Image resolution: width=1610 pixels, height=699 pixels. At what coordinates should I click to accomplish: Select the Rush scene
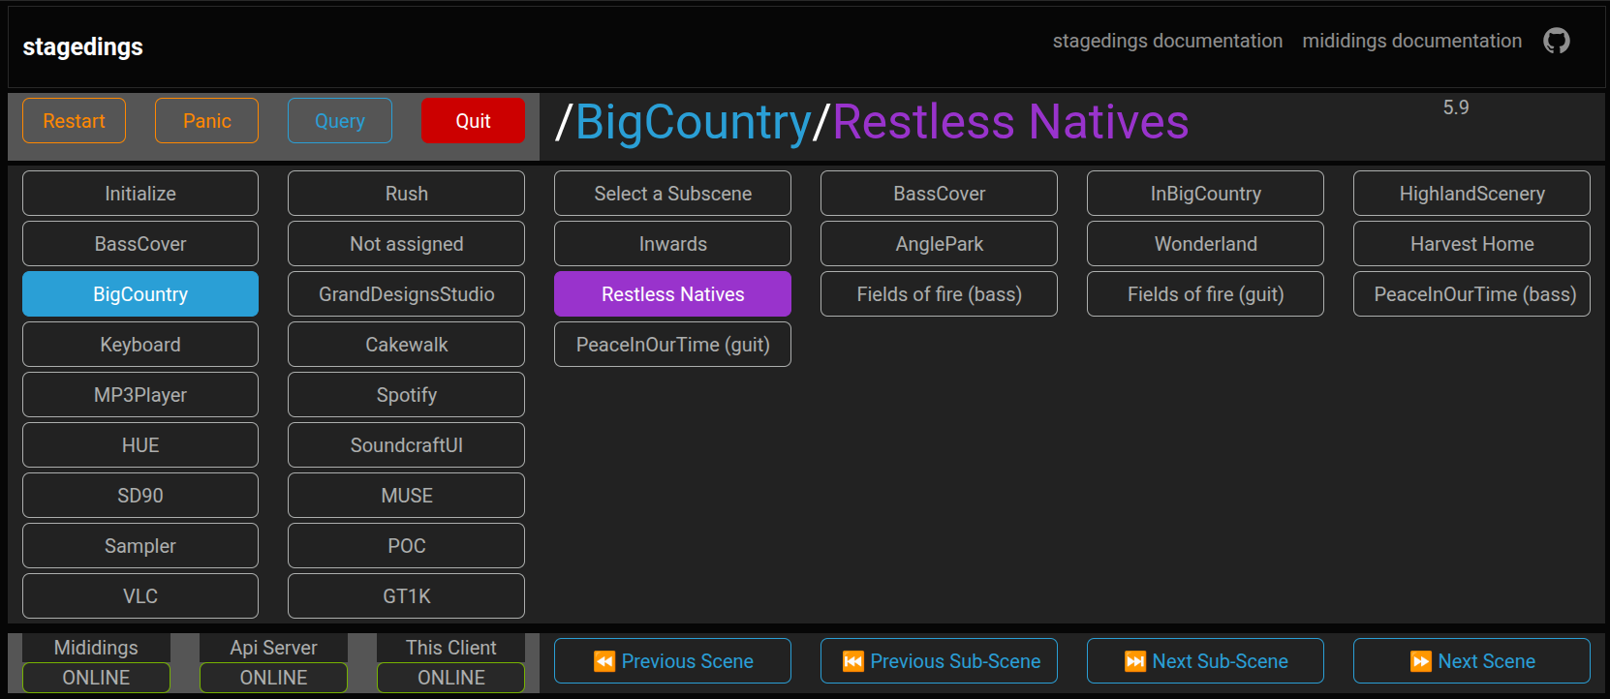pyautogui.click(x=406, y=194)
